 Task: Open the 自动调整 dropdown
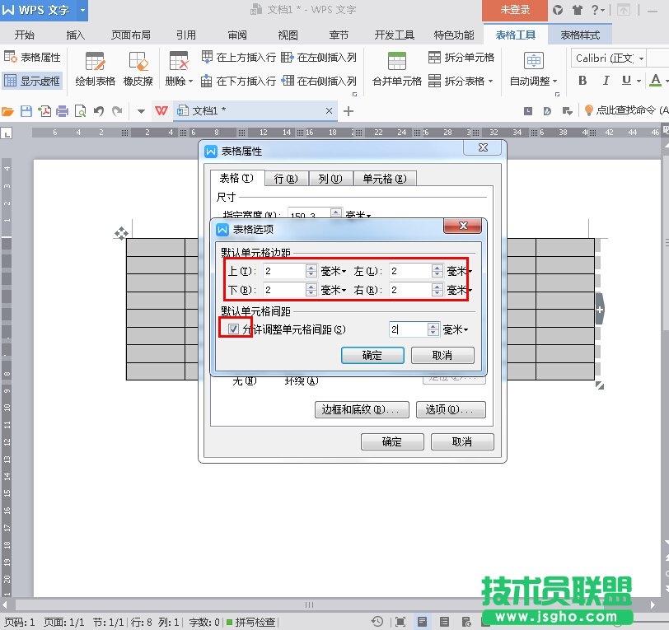[x=533, y=82]
